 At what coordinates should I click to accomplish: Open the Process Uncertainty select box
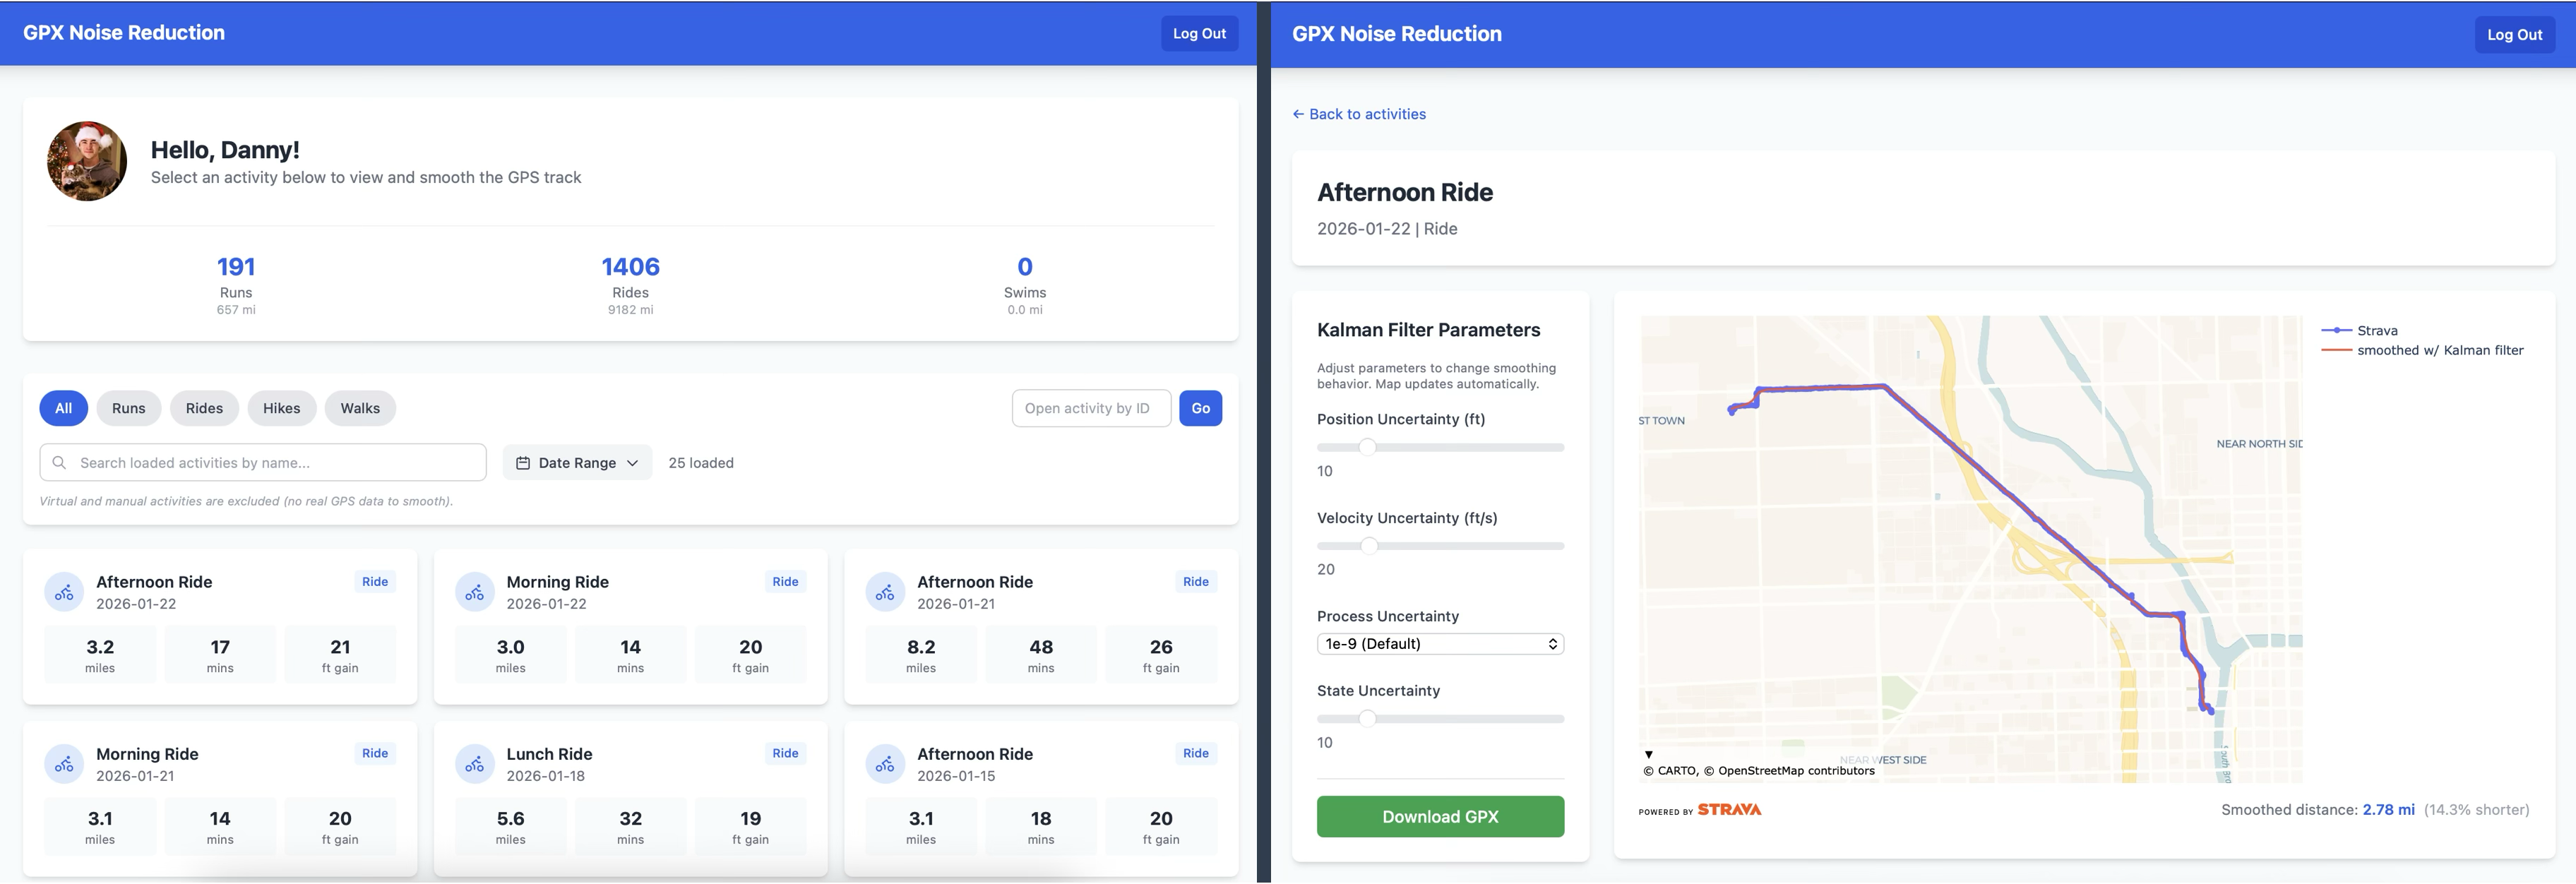[x=1439, y=644]
